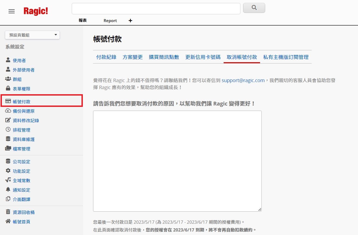Click the clock icon beside 排程管理

coord(8,129)
